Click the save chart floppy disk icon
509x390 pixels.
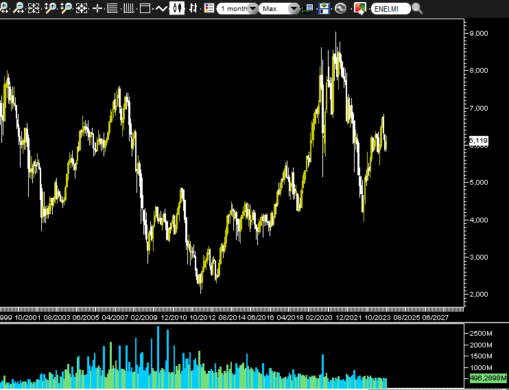tap(324, 8)
